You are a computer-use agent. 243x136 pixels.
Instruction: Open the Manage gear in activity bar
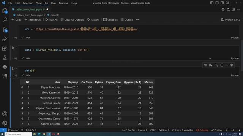pyautogui.click(x=5, y=123)
